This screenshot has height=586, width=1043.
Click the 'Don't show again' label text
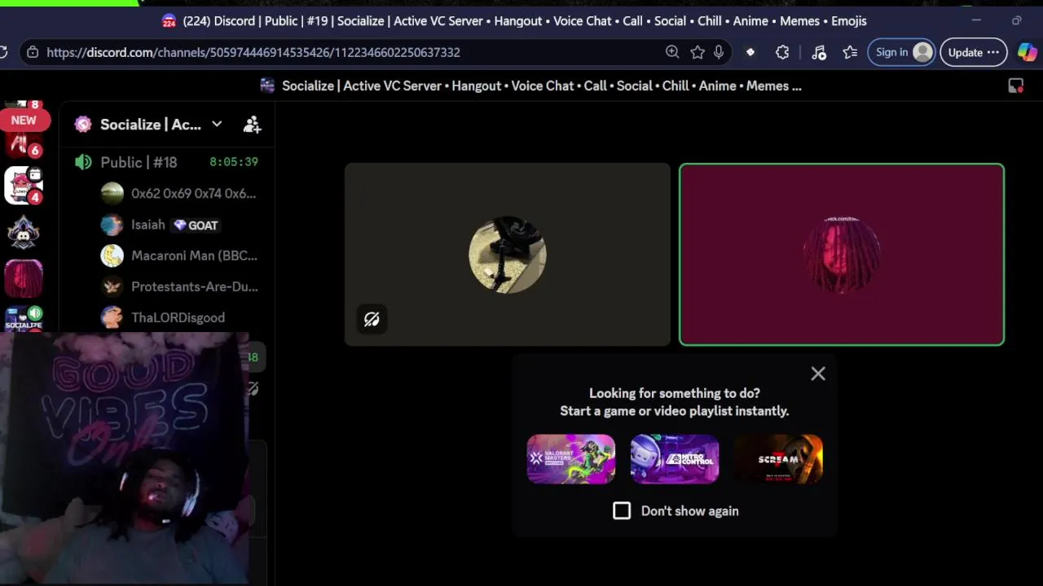tap(690, 511)
